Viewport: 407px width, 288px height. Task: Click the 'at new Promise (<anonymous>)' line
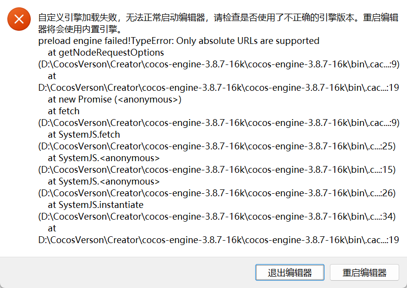115,100
